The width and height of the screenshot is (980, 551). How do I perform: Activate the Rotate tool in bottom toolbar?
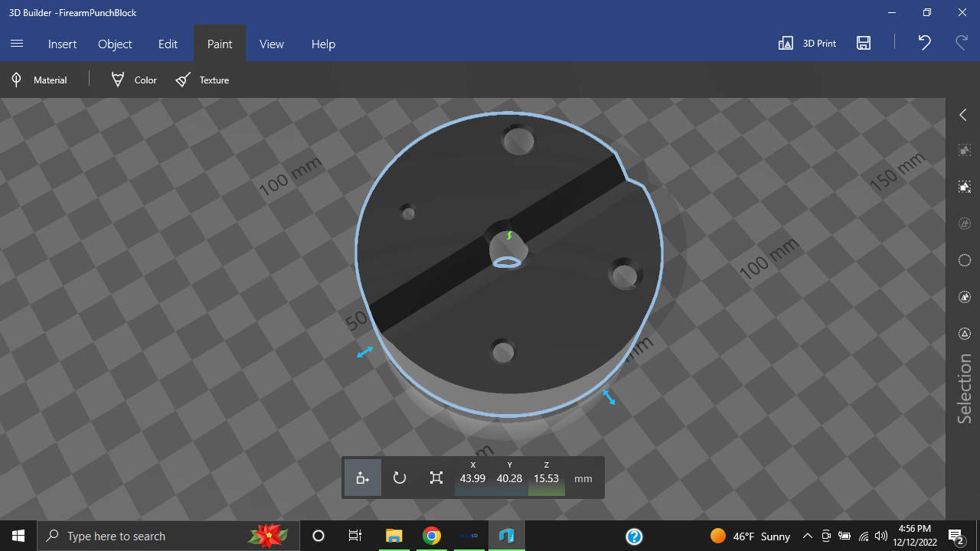click(400, 478)
